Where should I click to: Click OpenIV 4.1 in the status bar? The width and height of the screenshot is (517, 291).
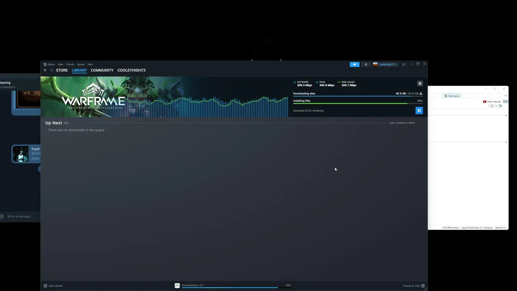tap(500, 228)
